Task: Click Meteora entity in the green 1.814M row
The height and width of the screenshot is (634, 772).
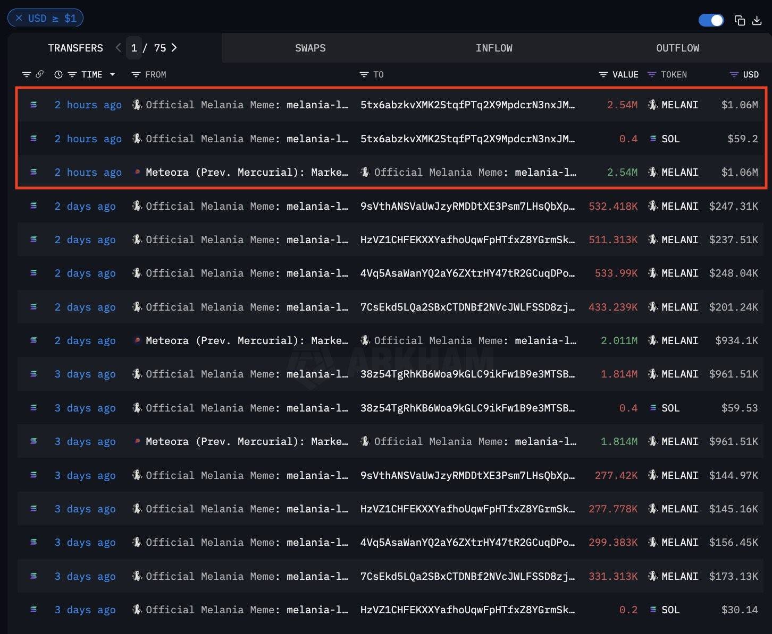Action: tap(247, 441)
